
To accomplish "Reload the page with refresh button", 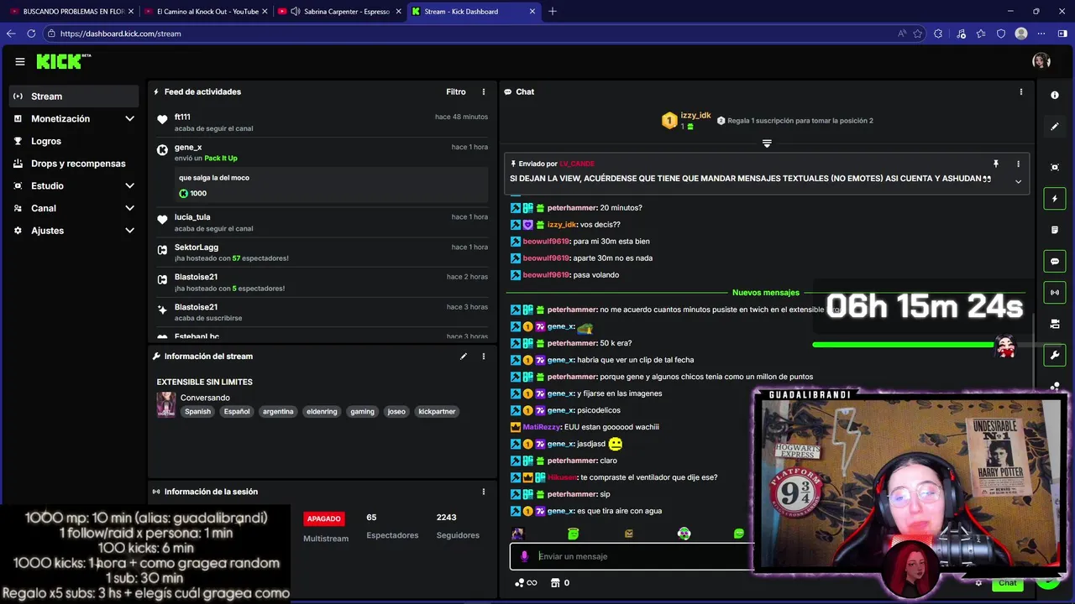I will 31,34.
